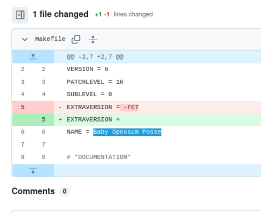Collapse the Makefile diff chevron
The image size is (261, 214).
pyautogui.click(x=25, y=39)
